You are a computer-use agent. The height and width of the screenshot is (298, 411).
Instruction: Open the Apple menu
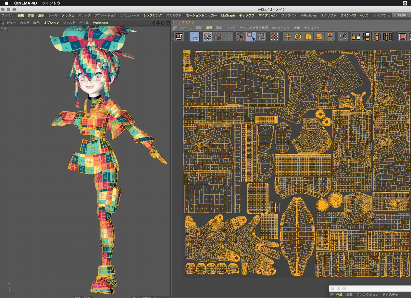(x=7, y=3)
